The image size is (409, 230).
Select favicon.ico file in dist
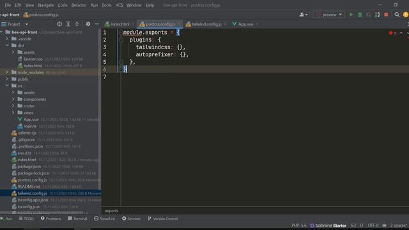point(33,59)
